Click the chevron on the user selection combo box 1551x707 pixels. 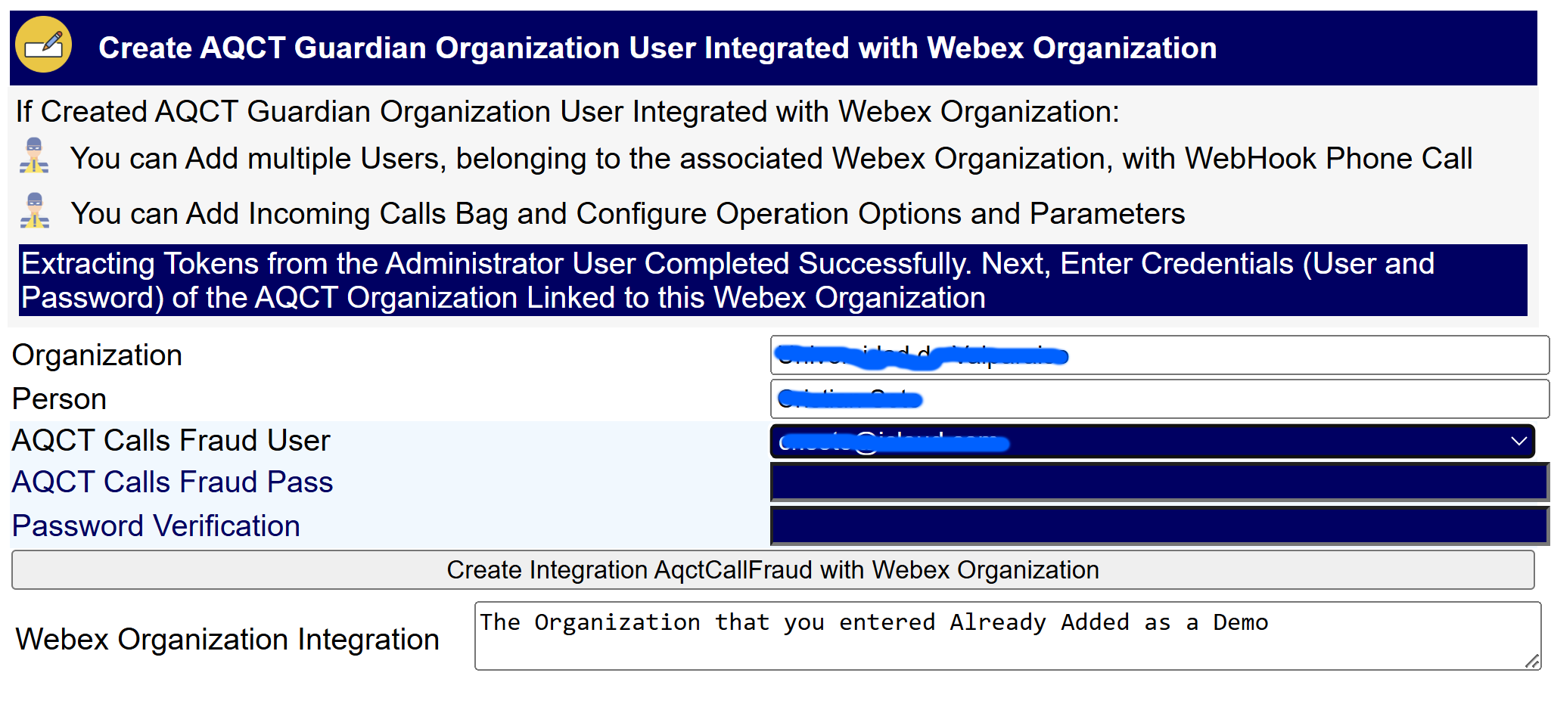1521,441
